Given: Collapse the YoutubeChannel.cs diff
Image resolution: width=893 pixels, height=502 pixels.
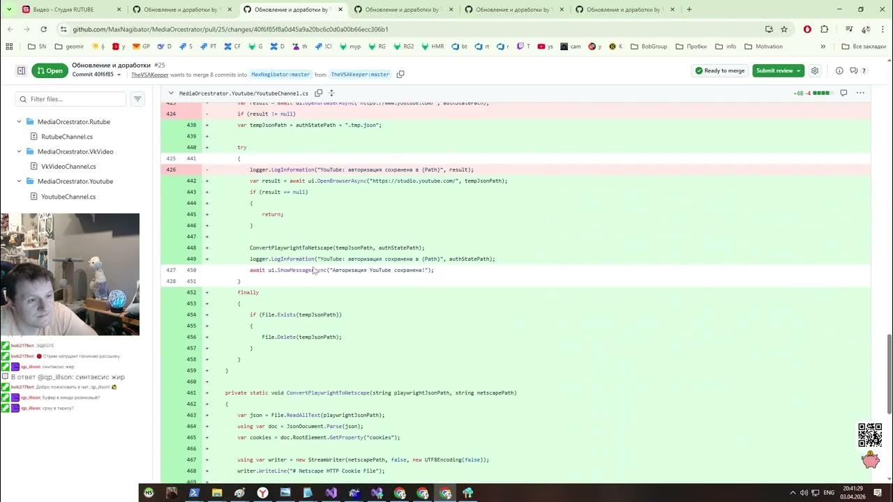Looking at the screenshot, I should (x=170, y=93).
